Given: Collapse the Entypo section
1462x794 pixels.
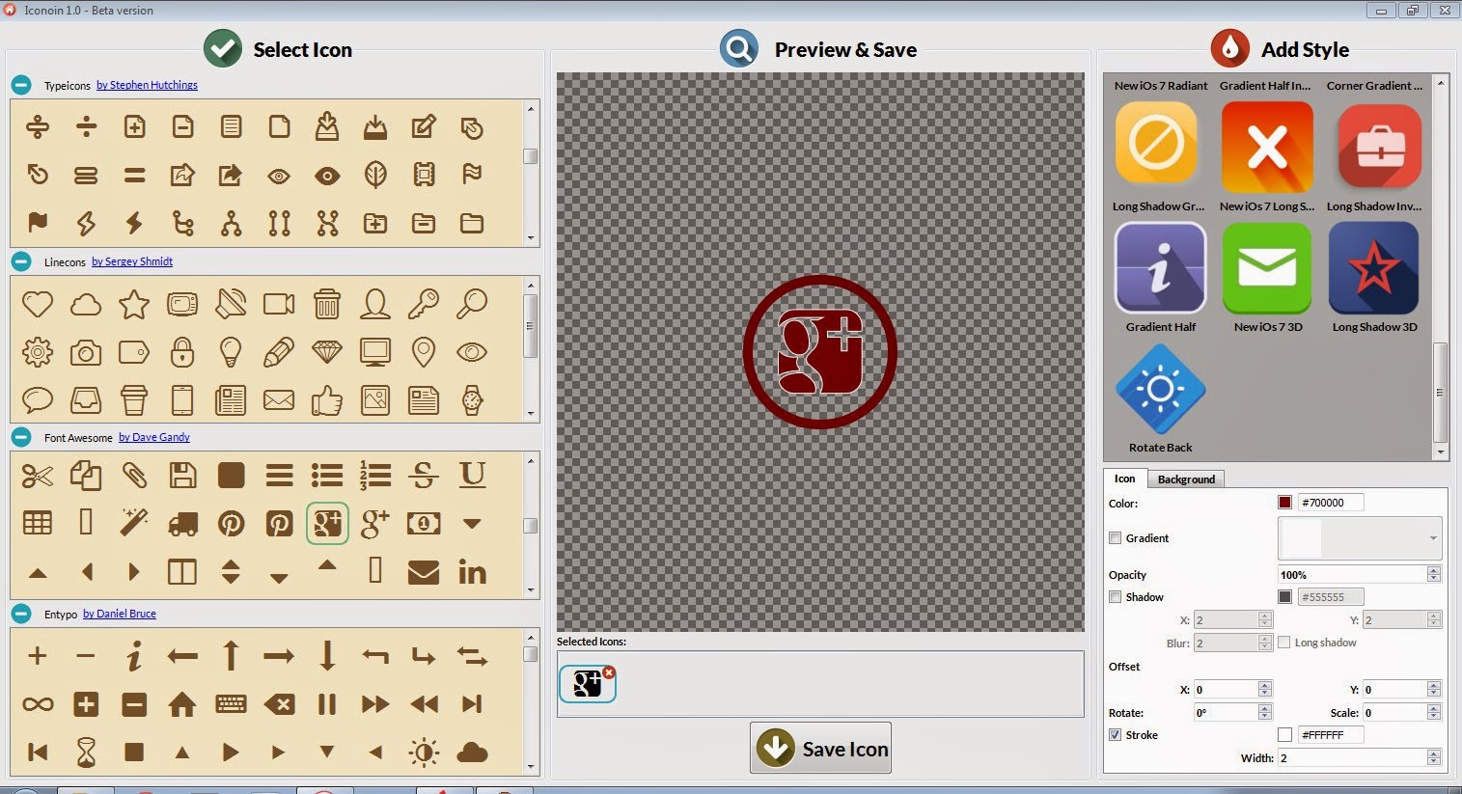Looking at the screenshot, I should coord(21,614).
